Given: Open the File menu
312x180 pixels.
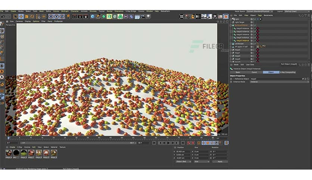Looking at the screenshot, I should [1, 11].
